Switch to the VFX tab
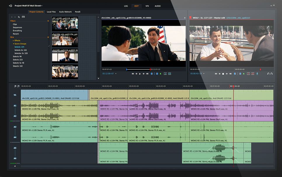 [x=147, y=6]
